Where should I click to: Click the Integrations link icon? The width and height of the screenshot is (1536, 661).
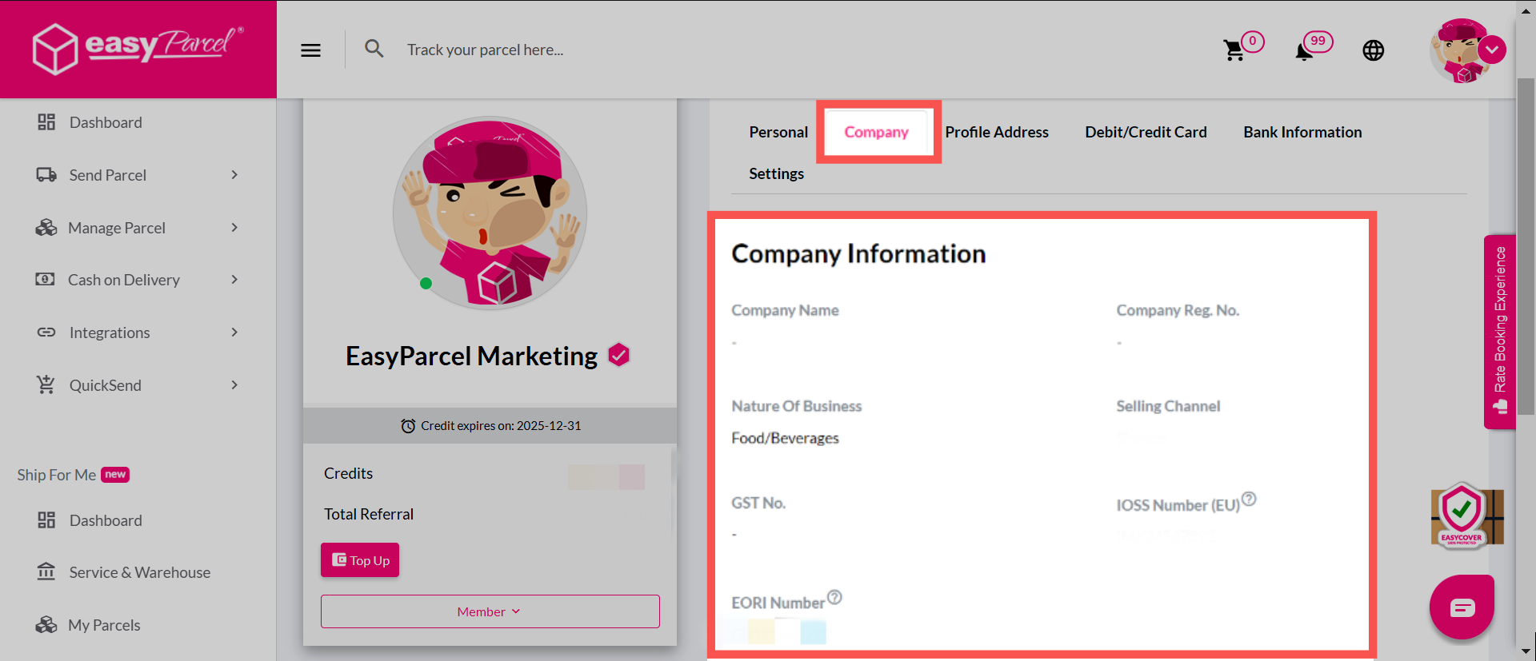[x=46, y=332]
